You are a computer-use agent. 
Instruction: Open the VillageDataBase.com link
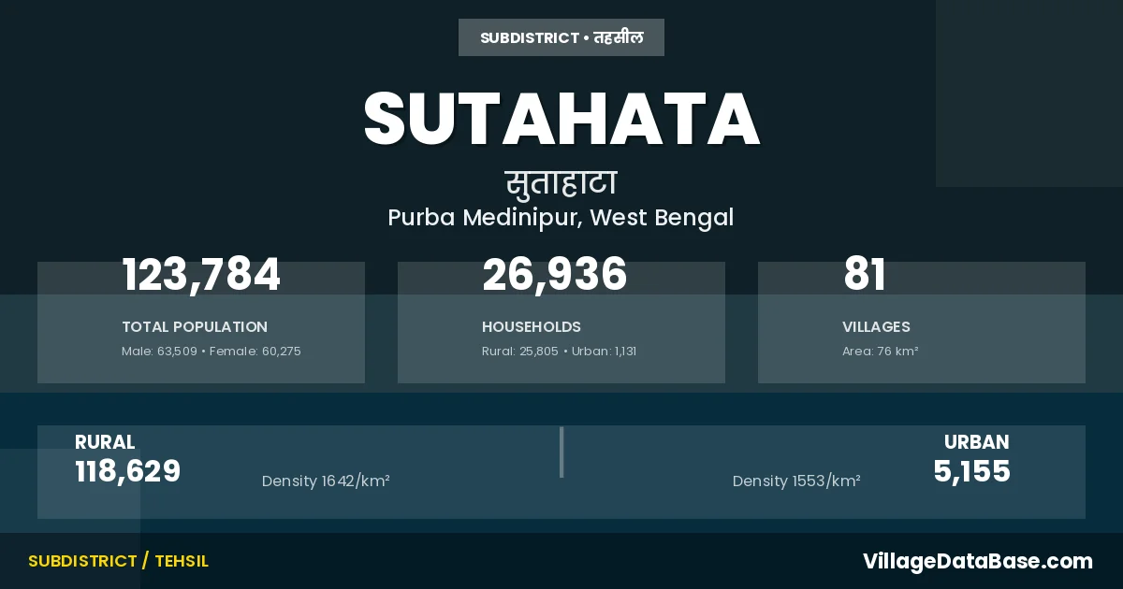click(x=977, y=561)
